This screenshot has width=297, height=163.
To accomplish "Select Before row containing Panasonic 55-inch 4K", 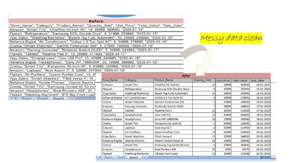I will click(96, 66).
